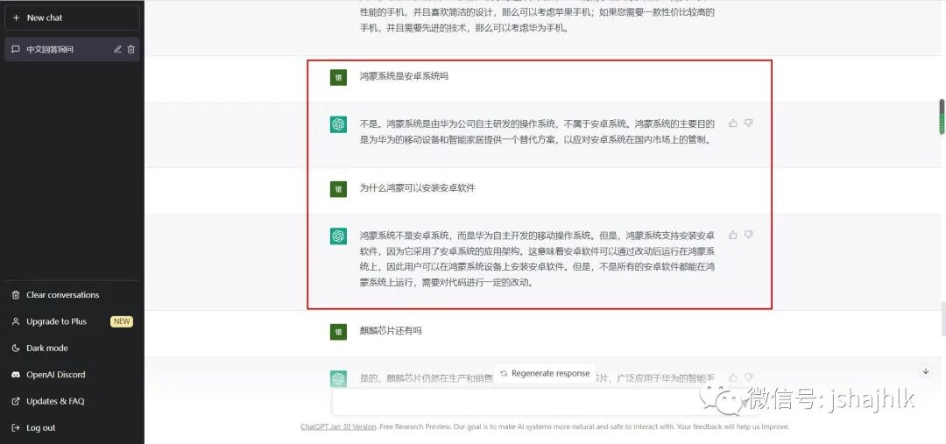This screenshot has height=444, width=946.
Task: Click the moon icon beside Dark mode
Action: point(16,348)
